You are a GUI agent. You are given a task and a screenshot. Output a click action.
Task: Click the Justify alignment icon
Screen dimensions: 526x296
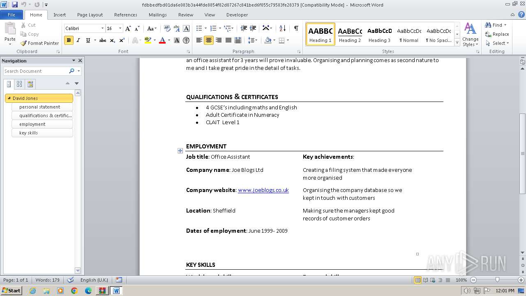228,40
